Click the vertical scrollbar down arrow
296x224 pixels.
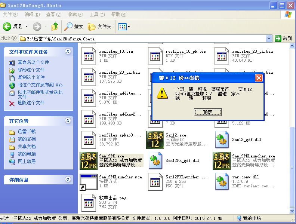click(292, 211)
